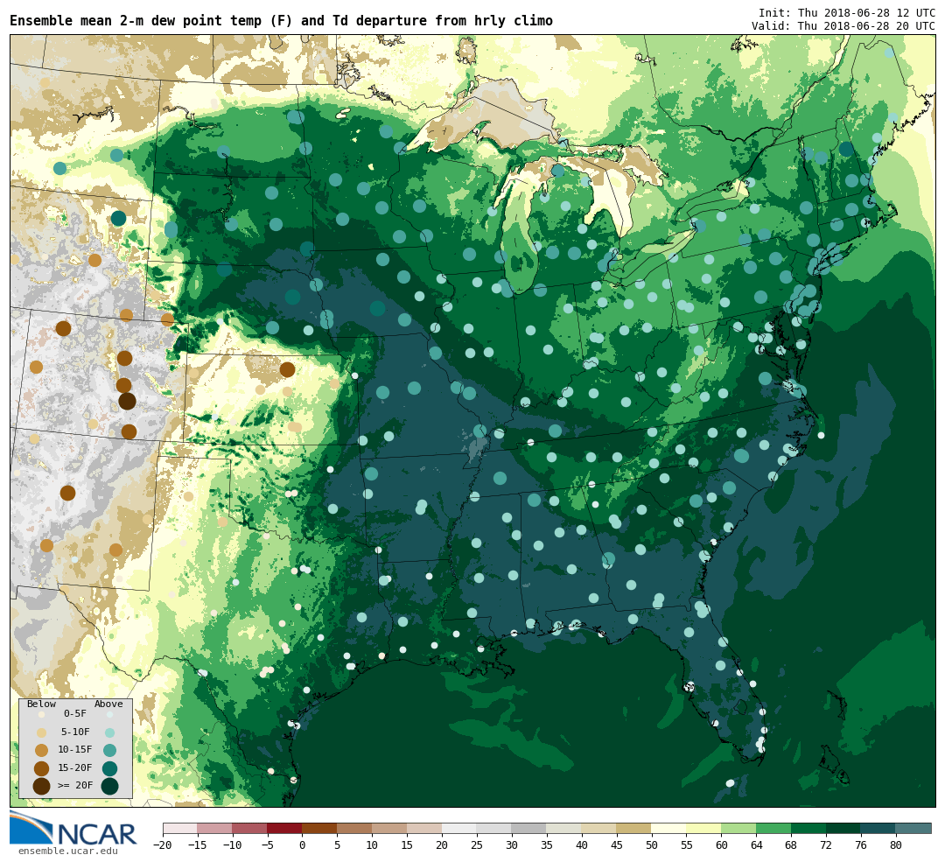Screen dimensions: 945x862
Task: Pick the 40 to 45 beige colorbar swatch
Action: 599,828
